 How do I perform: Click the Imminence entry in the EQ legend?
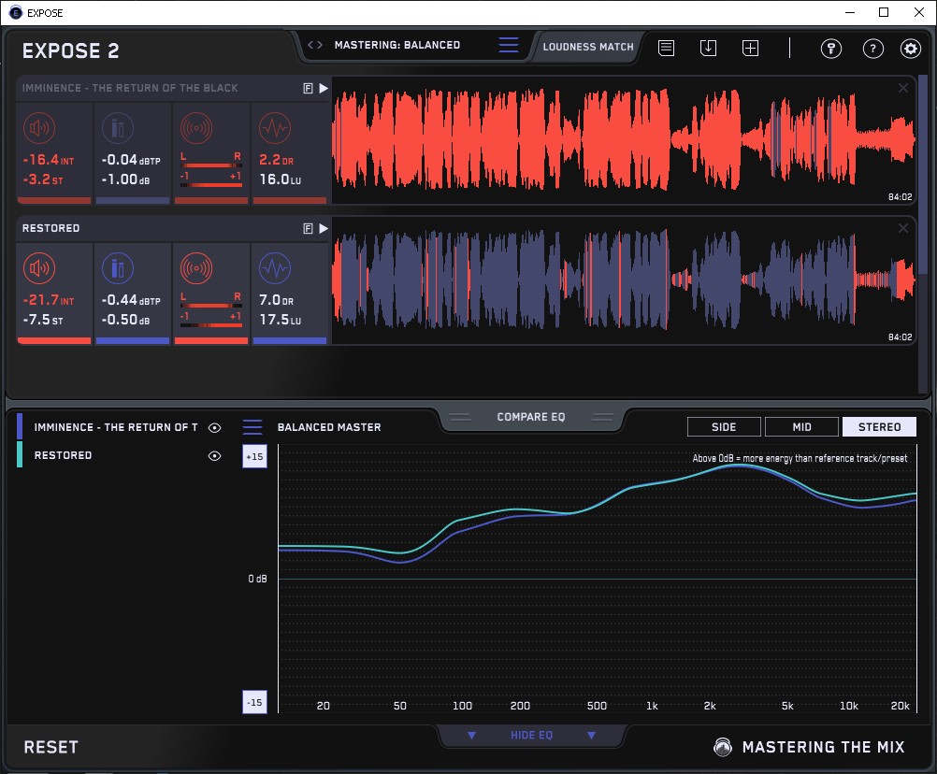[116, 427]
